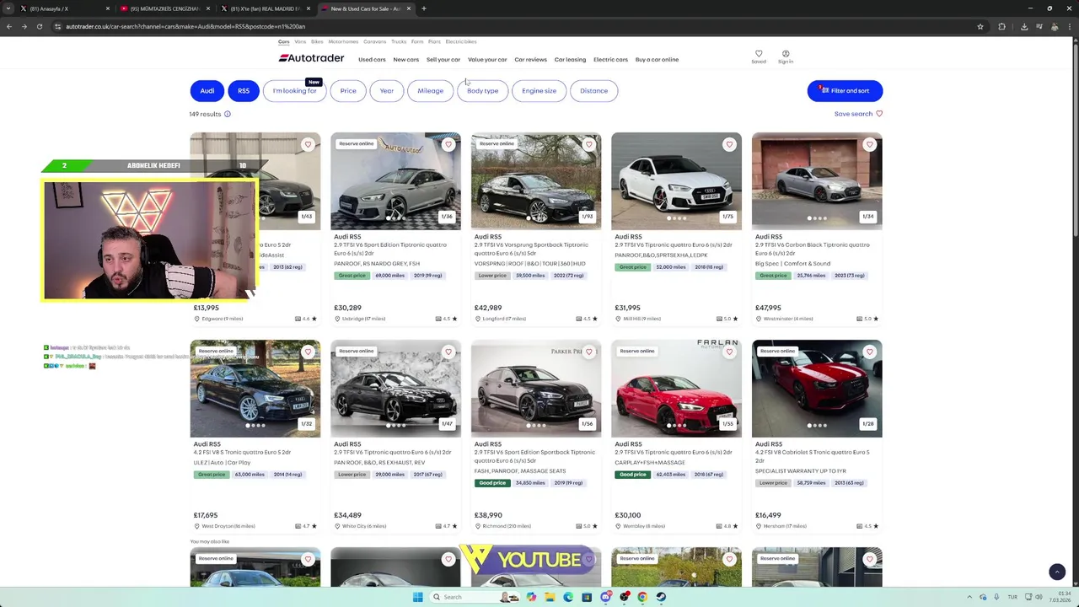1079x607 pixels.
Task: Go to the Vans section link
Action: pyautogui.click(x=300, y=41)
